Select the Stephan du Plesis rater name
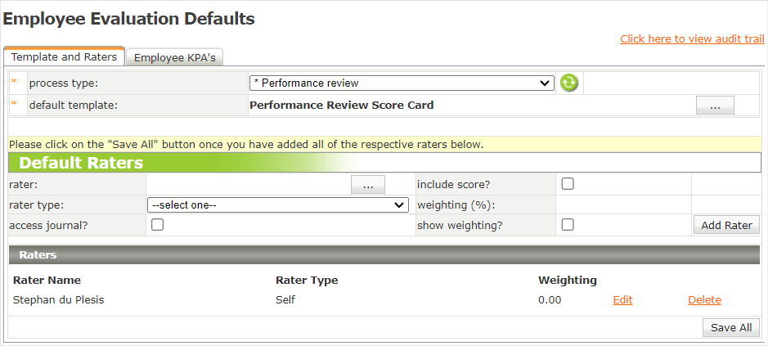 [x=59, y=300]
